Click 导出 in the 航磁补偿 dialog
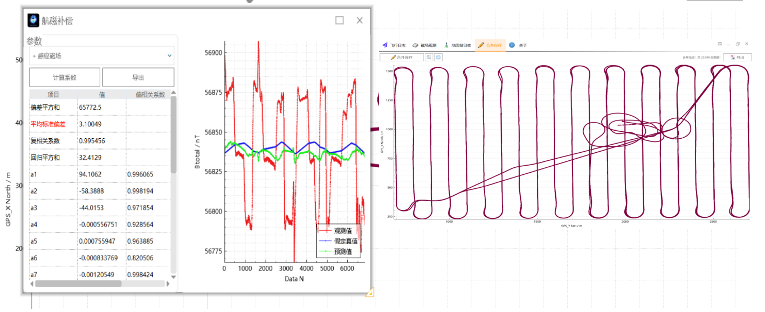The width and height of the screenshot is (765, 312). (138, 77)
